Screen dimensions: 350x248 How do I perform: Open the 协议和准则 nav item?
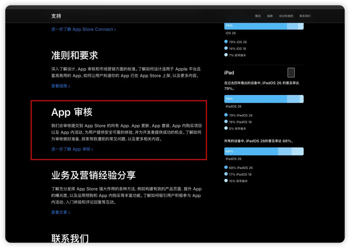tap(286, 16)
